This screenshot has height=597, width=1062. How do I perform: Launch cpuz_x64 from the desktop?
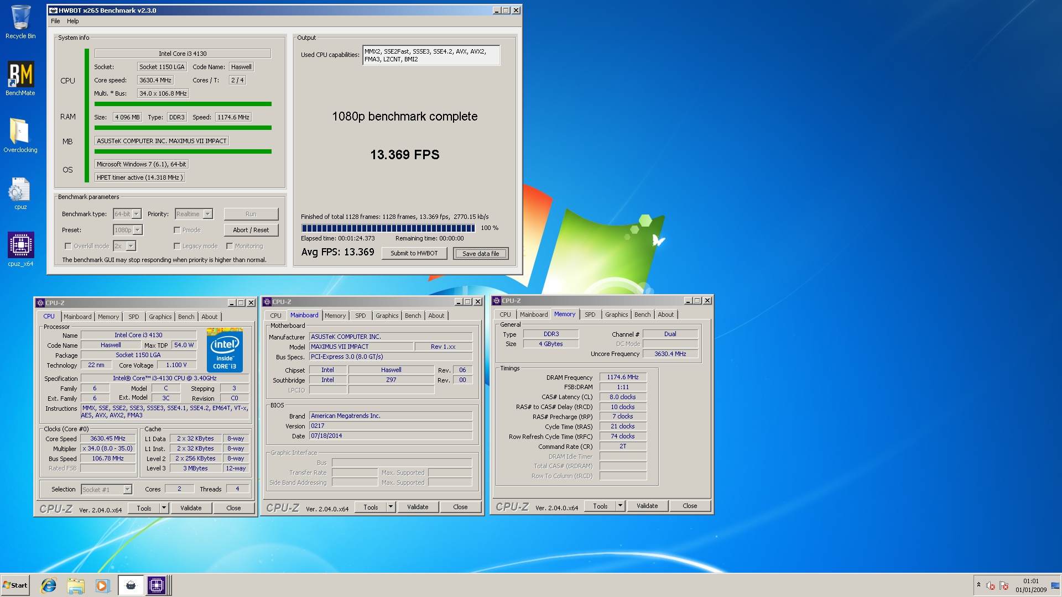pyautogui.click(x=20, y=249)
